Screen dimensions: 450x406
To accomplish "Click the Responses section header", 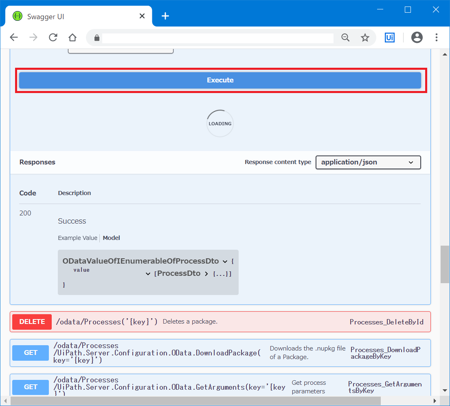I will pyautogui.click(x=37, y=162).
